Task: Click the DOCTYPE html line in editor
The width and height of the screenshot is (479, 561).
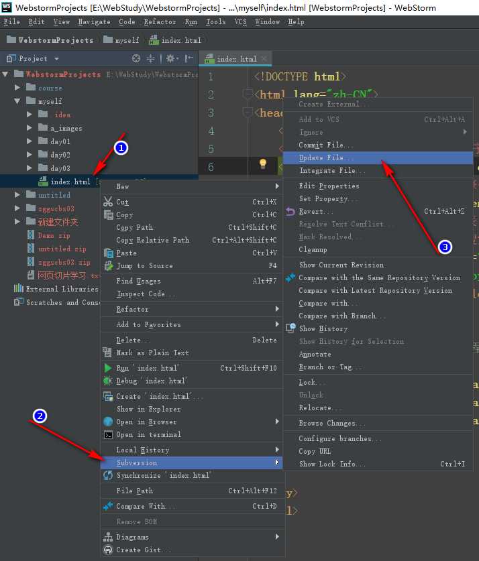Action: click(x=300, y=76)
